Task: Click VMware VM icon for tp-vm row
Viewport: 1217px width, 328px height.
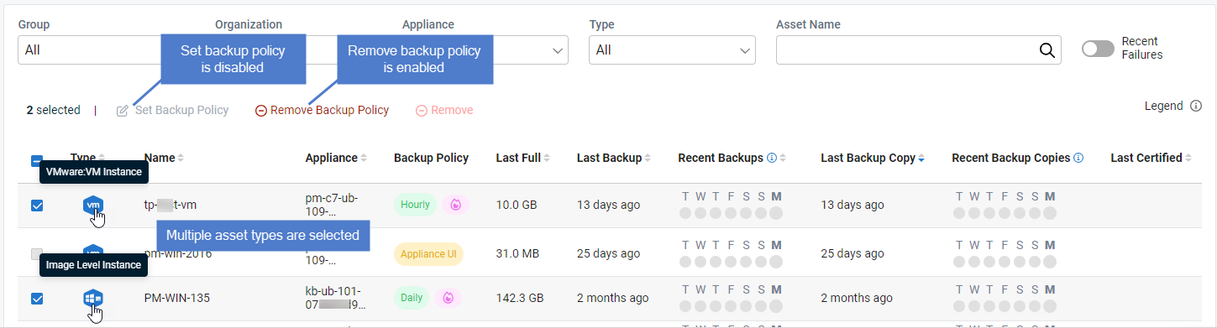Action: pyautogui.click(x=93, y=206)
